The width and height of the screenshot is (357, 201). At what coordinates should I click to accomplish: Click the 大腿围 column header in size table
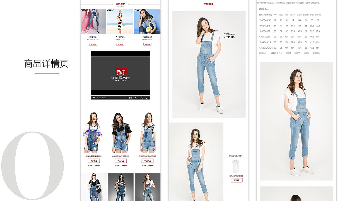pyautogui.click(x=306, y=15)
